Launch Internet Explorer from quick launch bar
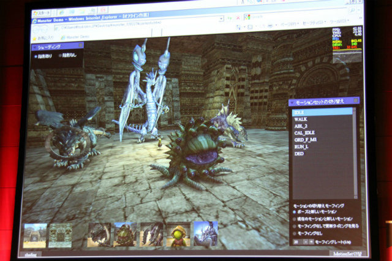The image size is (392, 261). point(61,12)
